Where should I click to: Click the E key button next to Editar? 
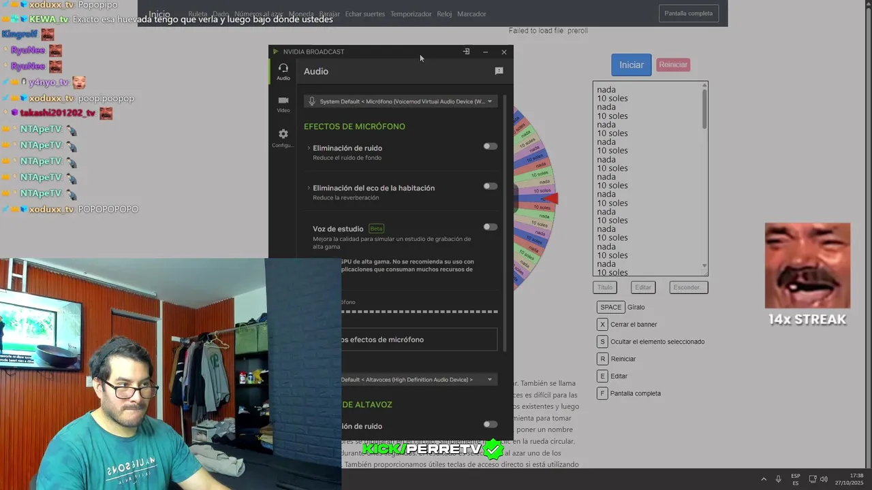[x=602, y=376]
